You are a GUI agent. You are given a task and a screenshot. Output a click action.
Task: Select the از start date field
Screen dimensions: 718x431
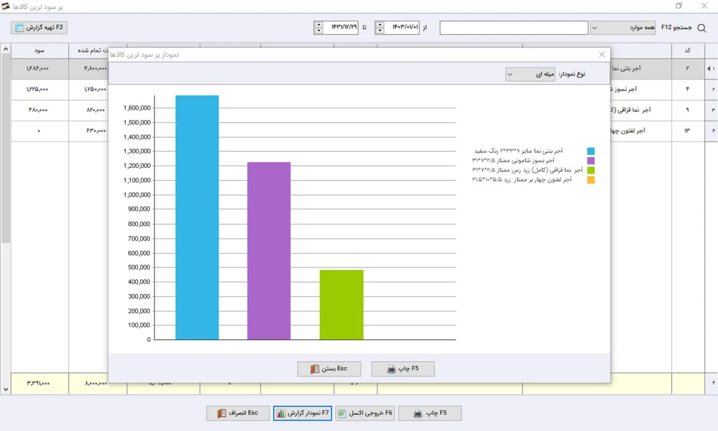(402, 27)
